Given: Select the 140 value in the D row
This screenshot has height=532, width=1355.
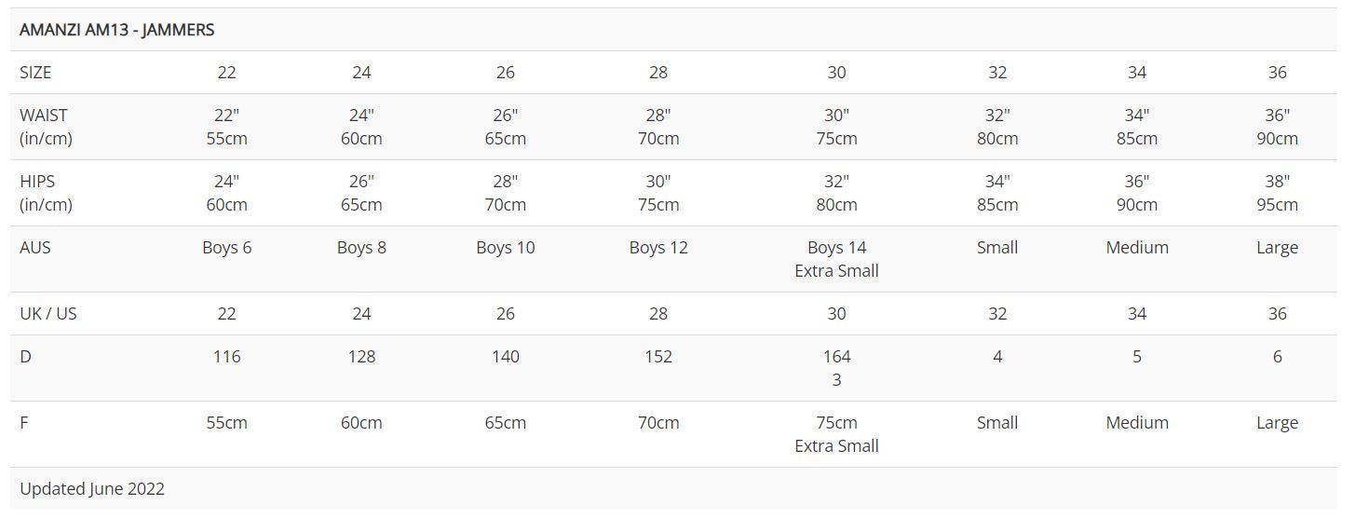Looking at the screenshot, I should click(506, 357).
